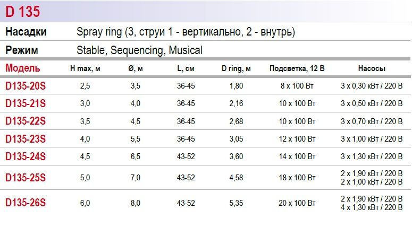
Task: Click the 20 x 100 Вт lighting cell
Action: pos(297,203)
